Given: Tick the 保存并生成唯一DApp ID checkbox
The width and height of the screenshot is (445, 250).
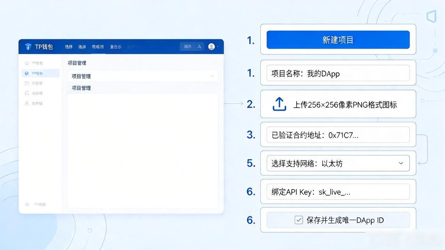Looking at the screenshot, I should pyautogui.click(x=299, y=220).
